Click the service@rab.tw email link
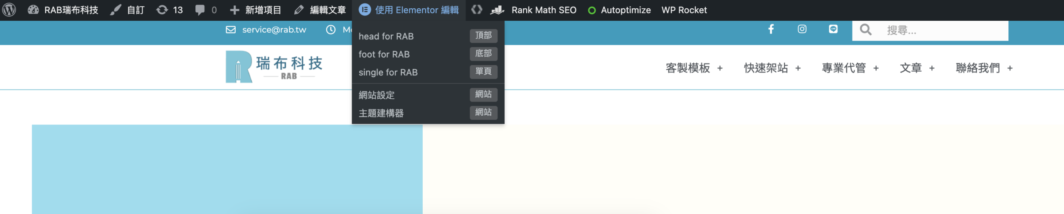The image size is (1064, 214). click(x=274, y=30)
